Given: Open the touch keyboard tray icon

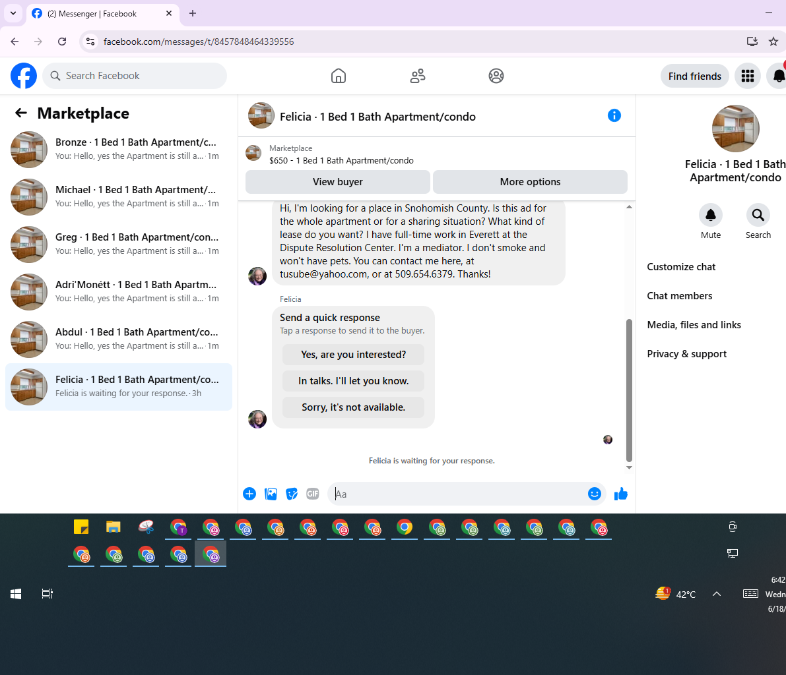Looking at the screenshot, I should point(750,594).
